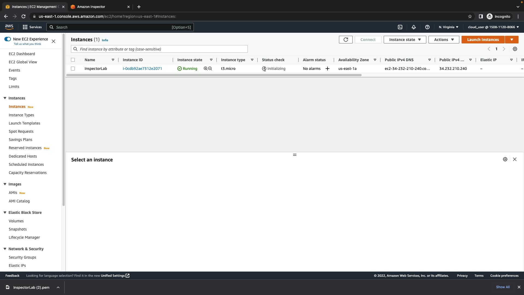524x295 pixels.
Task: Click the zoom-in filter icon beside Running
Action: tap(206, 69)
